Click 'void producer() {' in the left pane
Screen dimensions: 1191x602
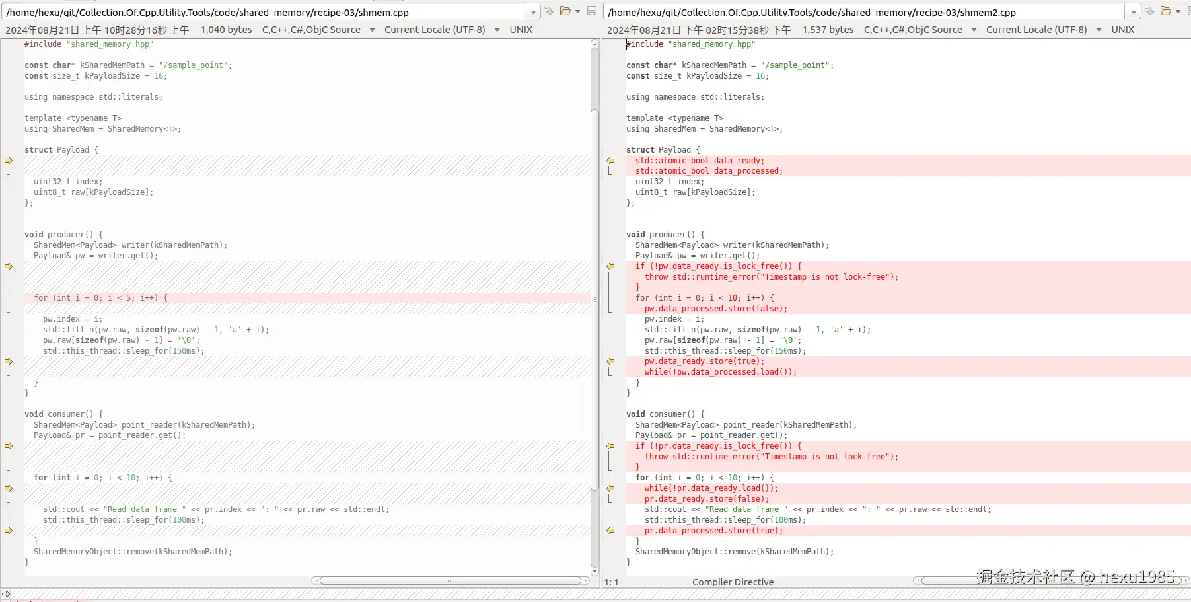[x=64, y=235]
